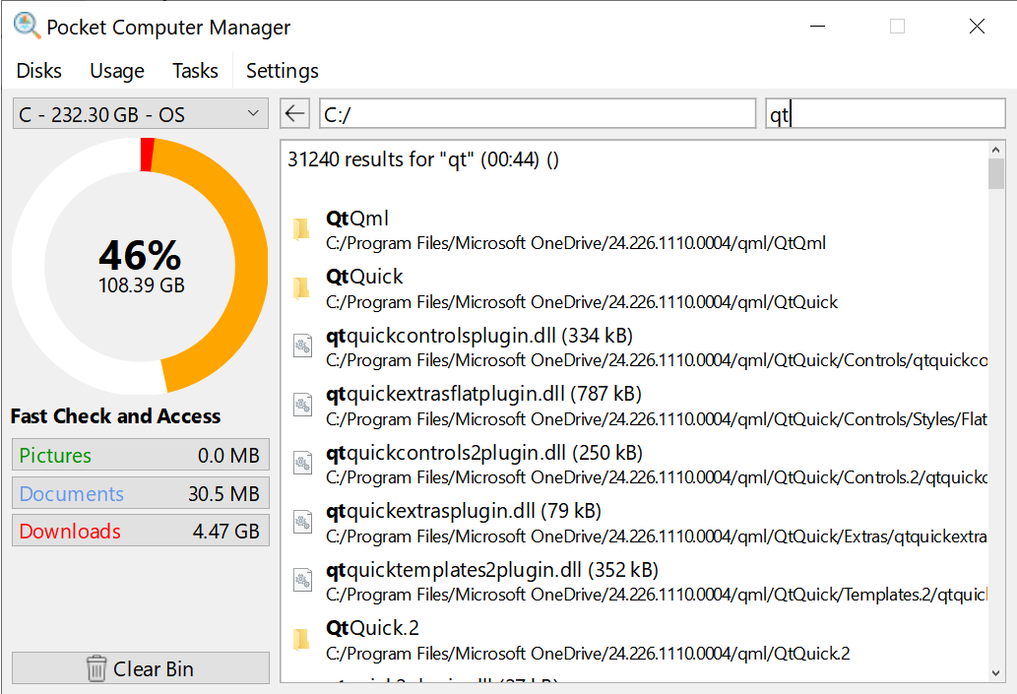Click the results list scrollbar thumb
This screenshot has width=1017, height=694.
[x=995, y=174]
